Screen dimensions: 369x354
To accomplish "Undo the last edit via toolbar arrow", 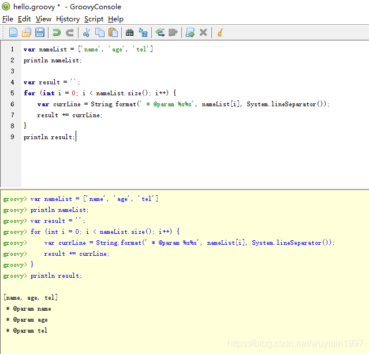I will [57, 32].
